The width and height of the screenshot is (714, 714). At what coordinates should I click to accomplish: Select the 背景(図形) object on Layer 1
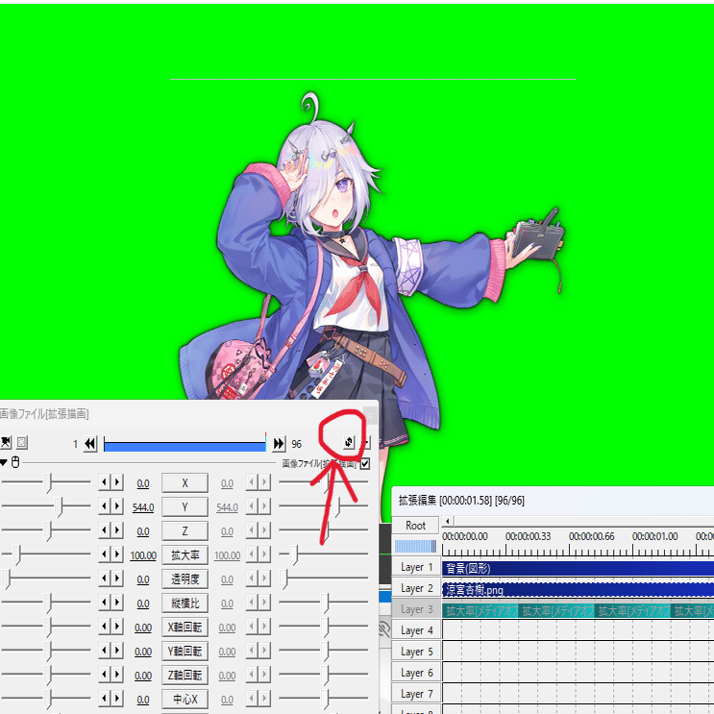click(x=578, y=568)
